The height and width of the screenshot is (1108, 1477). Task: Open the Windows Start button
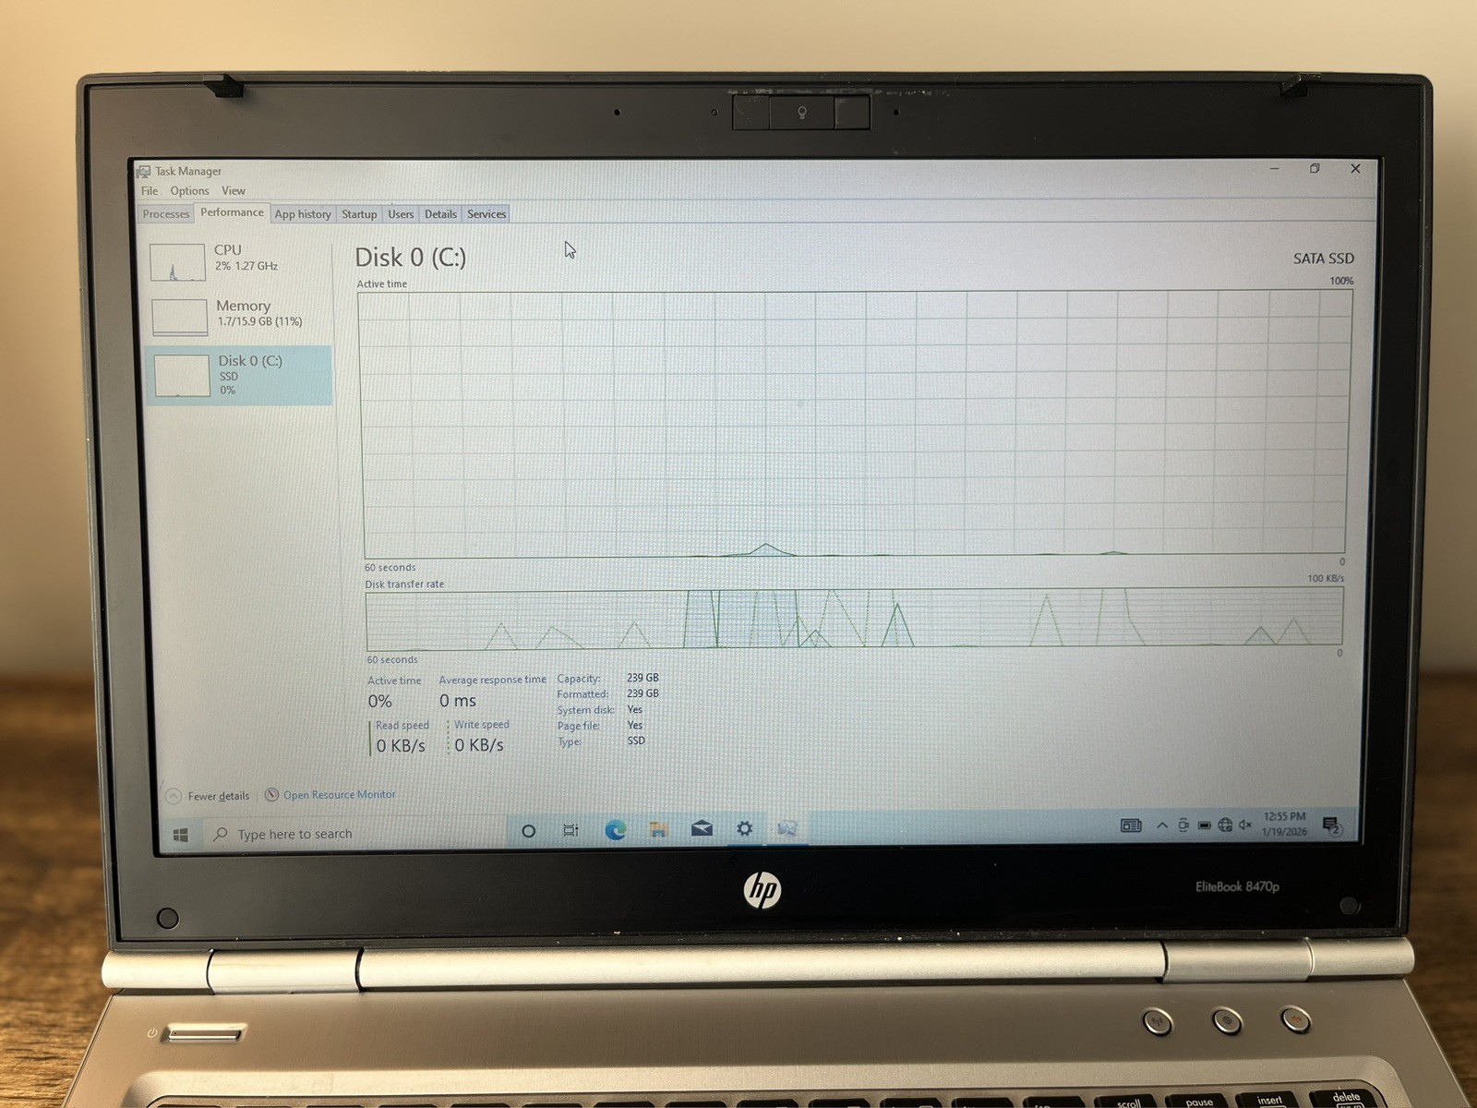[181, 835]
